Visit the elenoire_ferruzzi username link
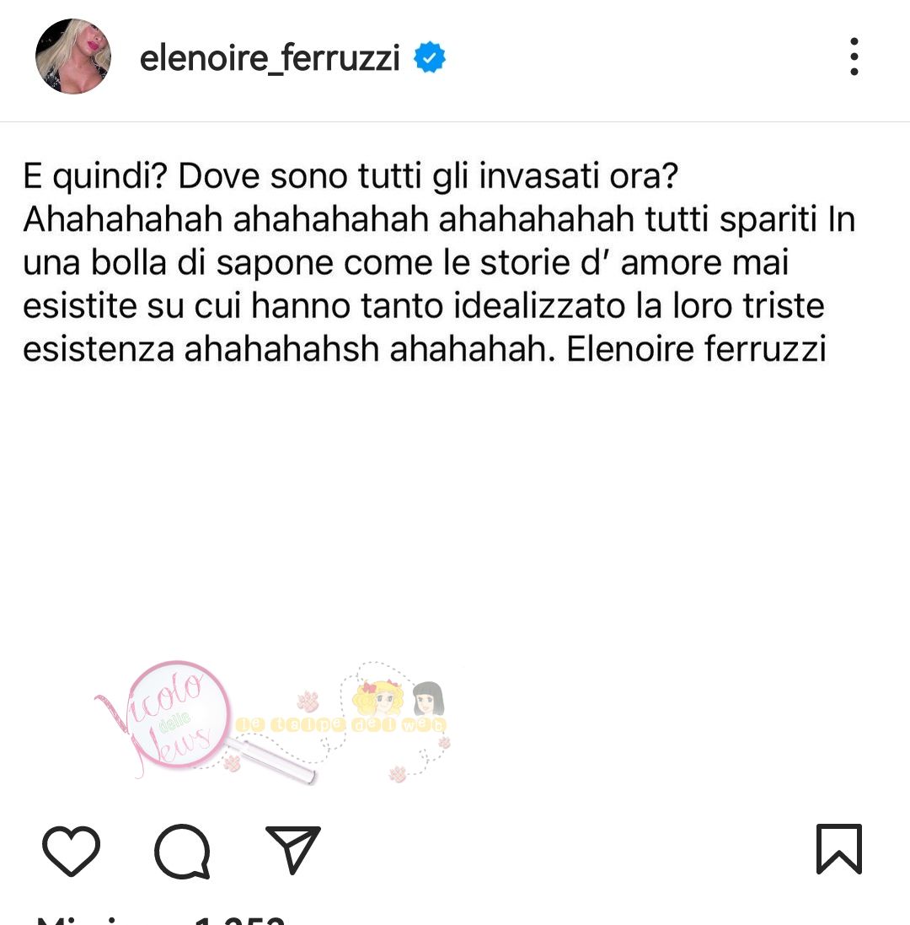The image size is (910, 925). pos(270,58)
